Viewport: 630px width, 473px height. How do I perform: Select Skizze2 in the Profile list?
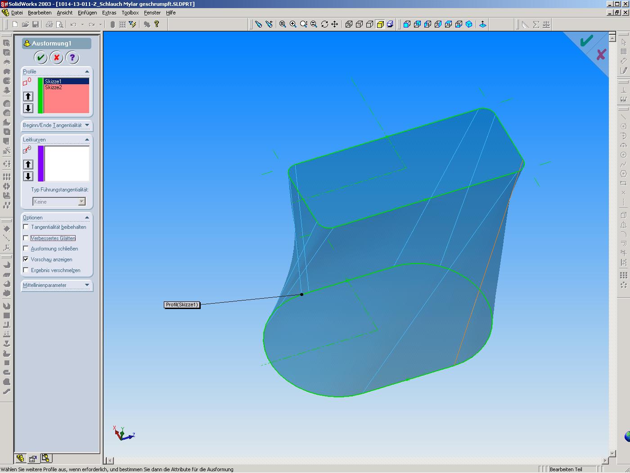click(54, 87)
